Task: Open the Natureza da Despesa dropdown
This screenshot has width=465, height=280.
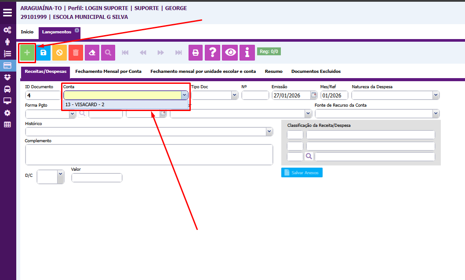Action: 435,95
